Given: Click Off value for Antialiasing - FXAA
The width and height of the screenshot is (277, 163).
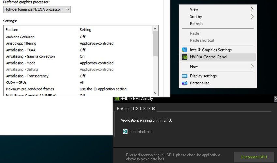Looking at the screenshot, I should coord(83,50).
